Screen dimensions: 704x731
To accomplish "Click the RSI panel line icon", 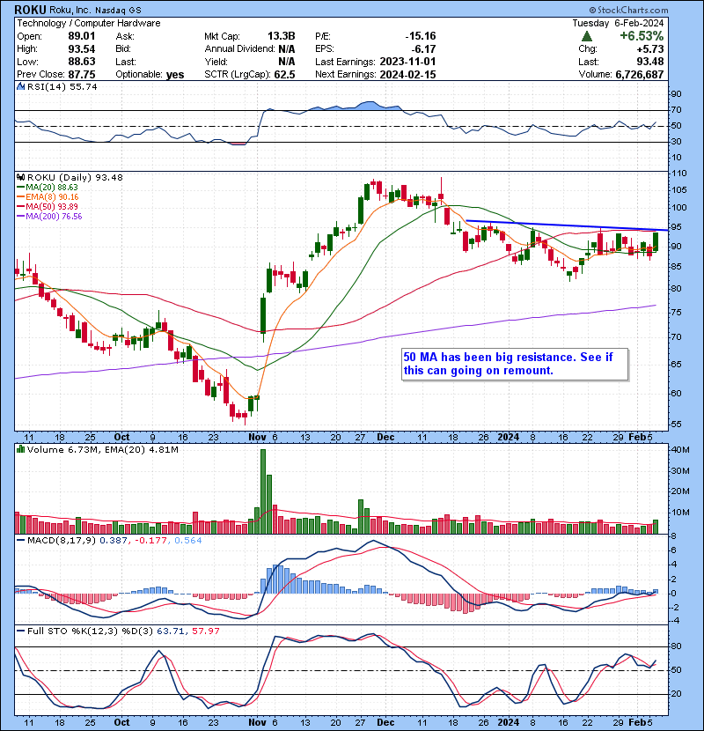I will tap(20, 86).
